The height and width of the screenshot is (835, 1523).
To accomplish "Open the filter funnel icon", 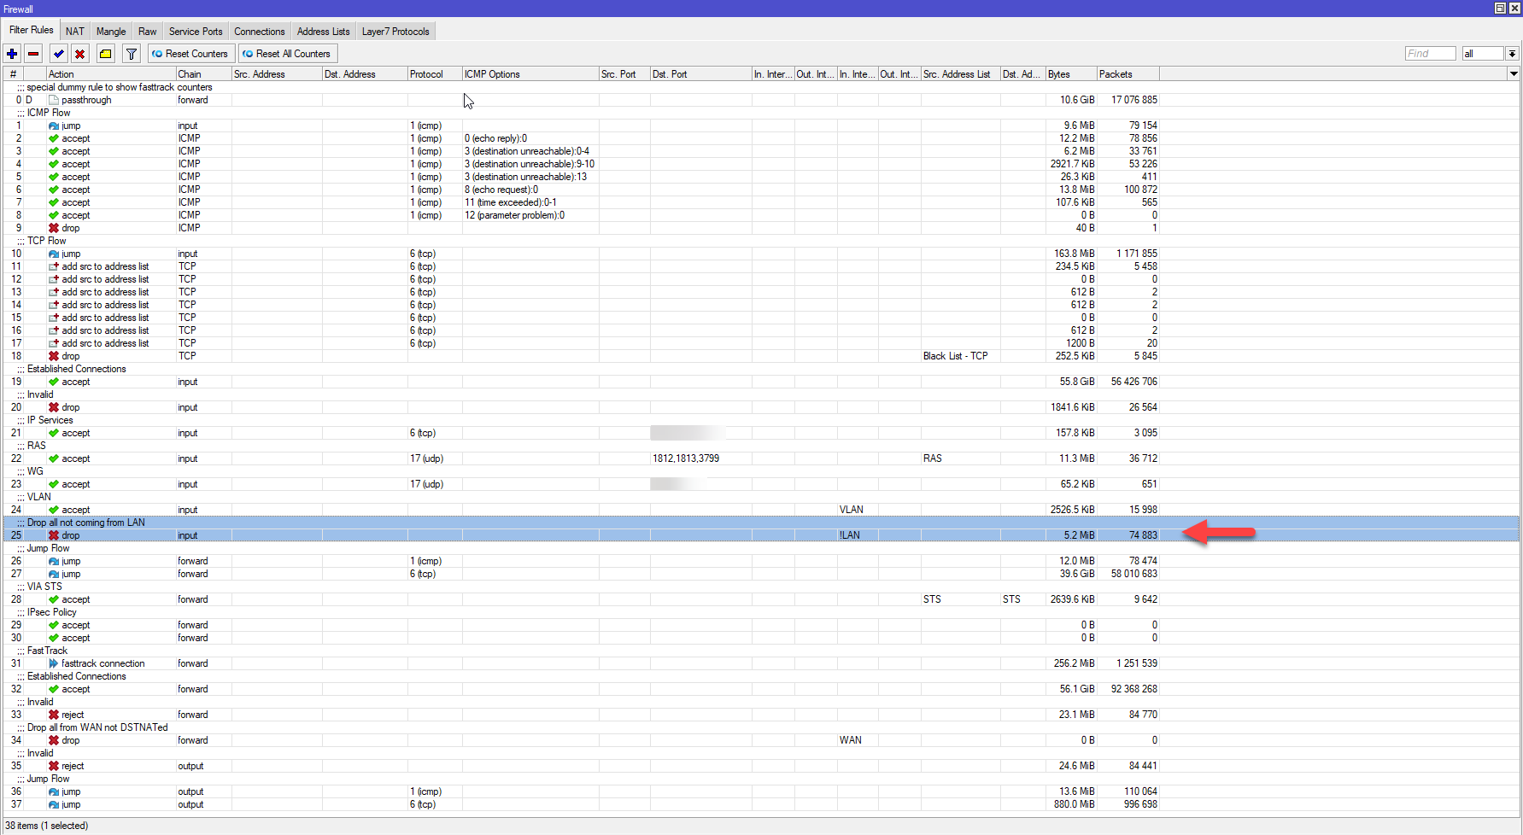I will point(132,54).
